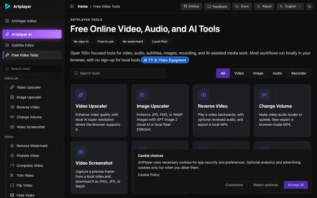Image resolution: width=317 pixels, height=198 pixels.
Task: Select Free Video Tools in sidebar
Action: [32, 55]
